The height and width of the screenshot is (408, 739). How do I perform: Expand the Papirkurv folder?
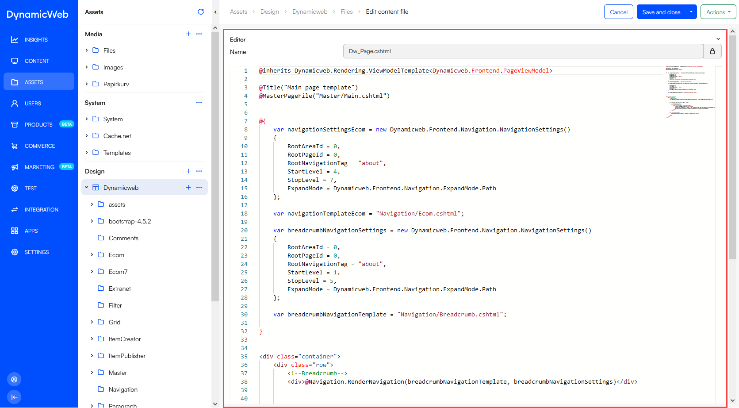click(87, 84)
